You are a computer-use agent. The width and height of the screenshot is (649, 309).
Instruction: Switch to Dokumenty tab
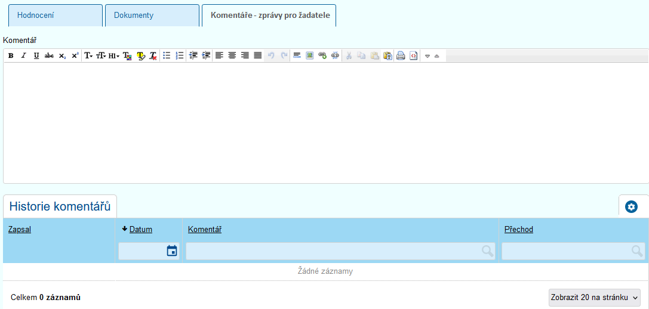click(152, 16)
